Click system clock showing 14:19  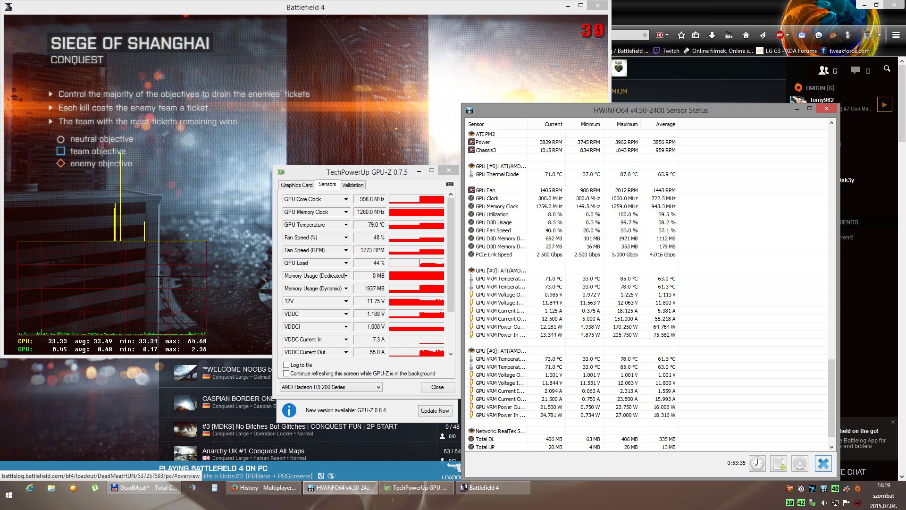click(x=883, y=485)
